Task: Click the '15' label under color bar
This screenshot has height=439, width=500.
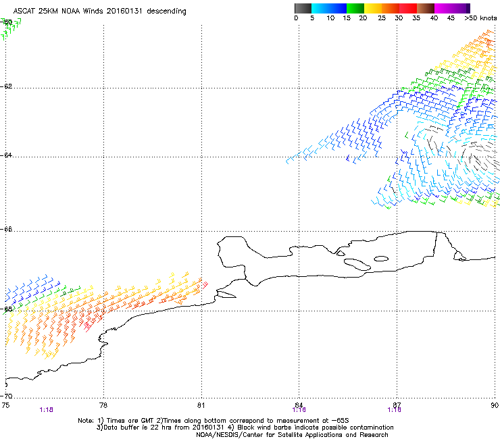Action: pos(347,18)
